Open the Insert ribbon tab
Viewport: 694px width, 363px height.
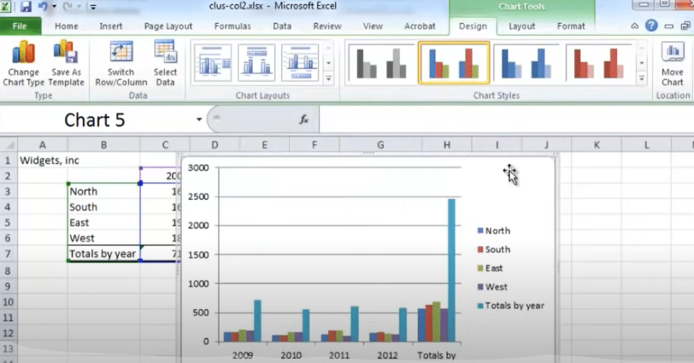point(110,26)
